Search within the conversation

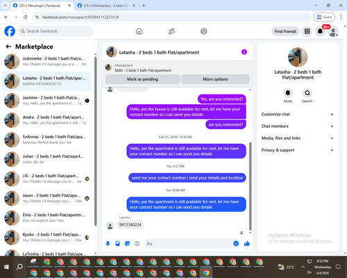(x=307, y=93)
